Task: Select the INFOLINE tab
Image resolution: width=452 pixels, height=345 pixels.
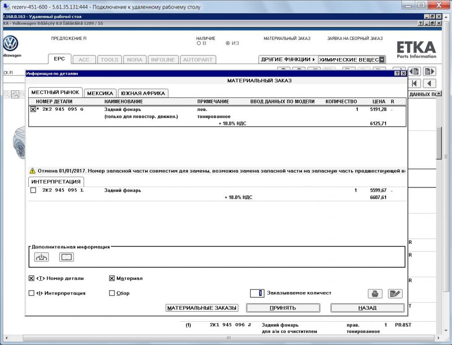Action: [163, 60]
